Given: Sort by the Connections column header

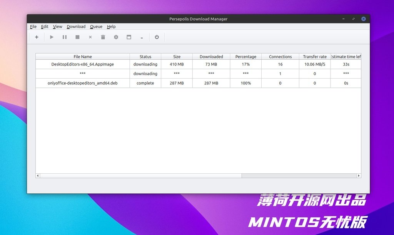Looking at the screenshot, I should pyautogui.click(x=280, y=57).
